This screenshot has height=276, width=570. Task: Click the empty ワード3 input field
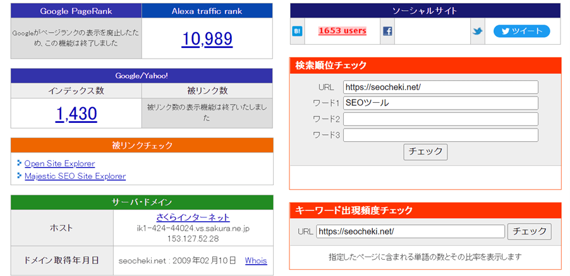point(440,135)
